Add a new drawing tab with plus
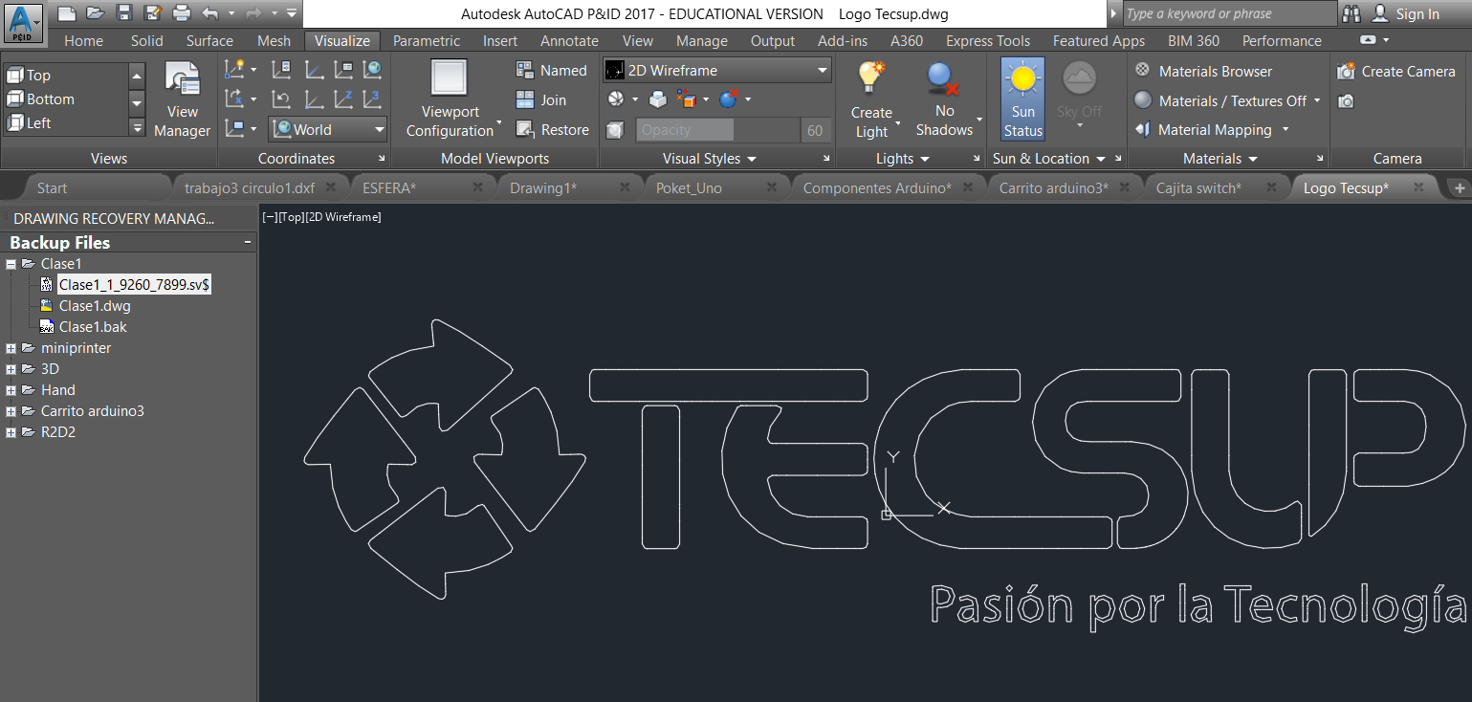The image size is (1472, 702). coord(1460,187)
